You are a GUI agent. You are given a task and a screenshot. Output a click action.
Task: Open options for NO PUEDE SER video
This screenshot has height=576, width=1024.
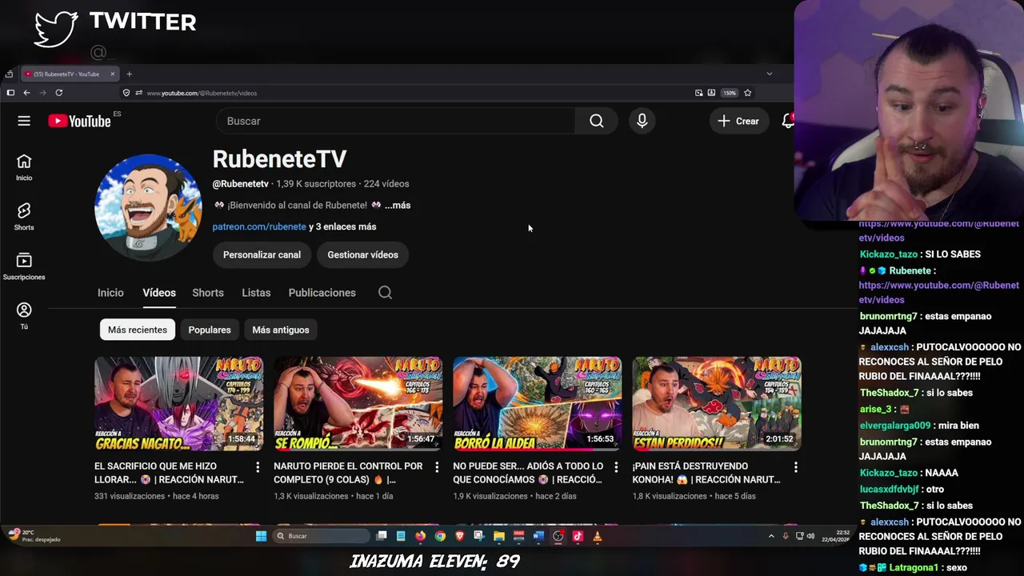[x=616, y=466]
